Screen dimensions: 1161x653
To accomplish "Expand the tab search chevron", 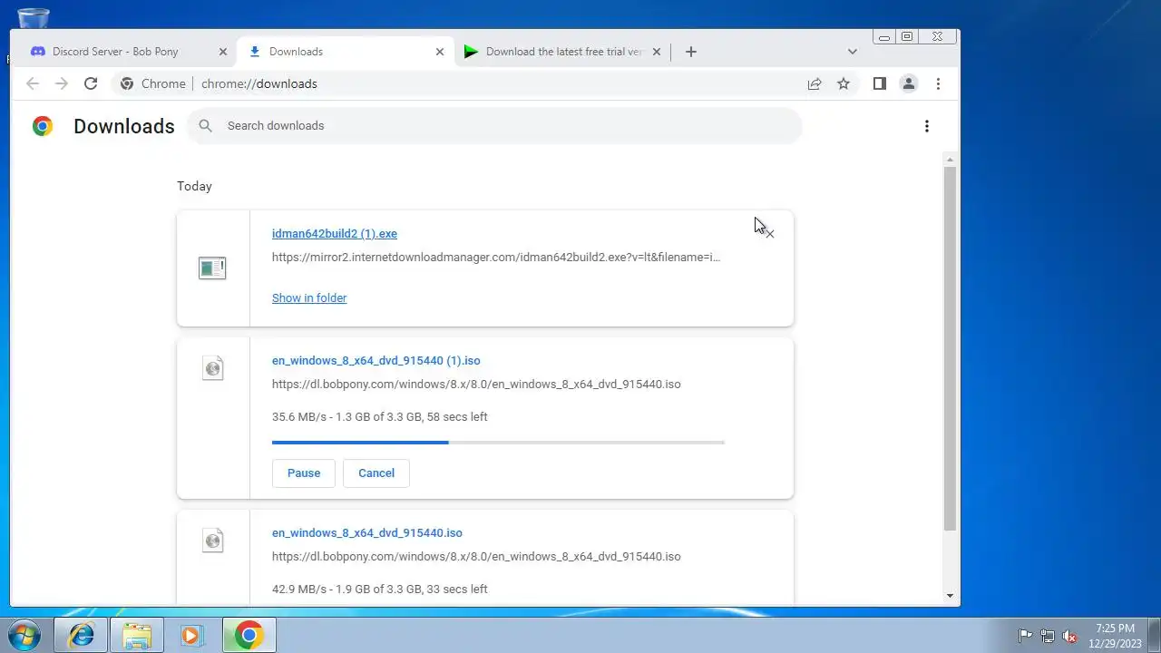I will pos(852,52).
